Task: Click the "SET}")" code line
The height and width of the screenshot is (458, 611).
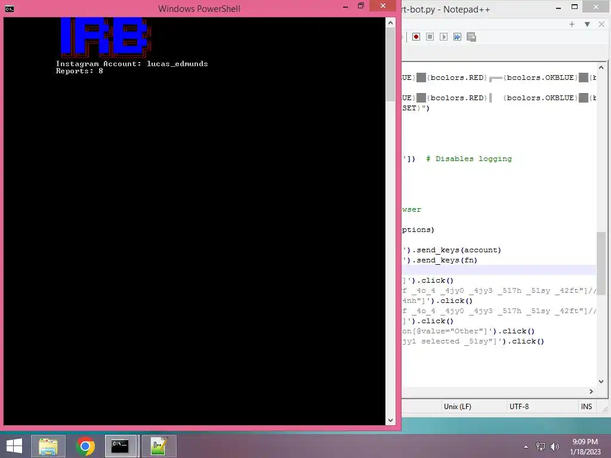Action: [x=416, y=109]
